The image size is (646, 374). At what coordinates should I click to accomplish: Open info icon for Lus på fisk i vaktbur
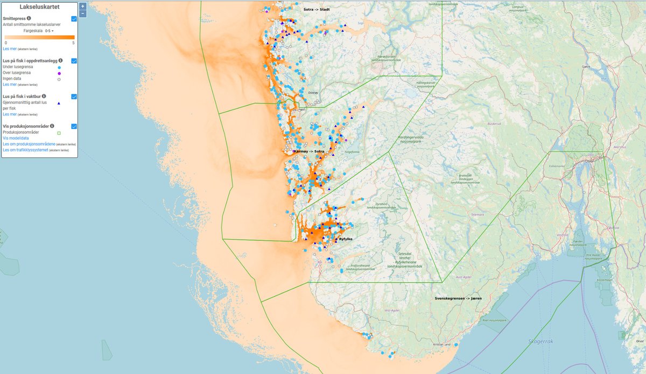pyautogui.click(x=44, y=96)
